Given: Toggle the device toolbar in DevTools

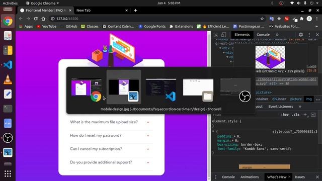Looking at the screenshot, I should coord(223,35).
